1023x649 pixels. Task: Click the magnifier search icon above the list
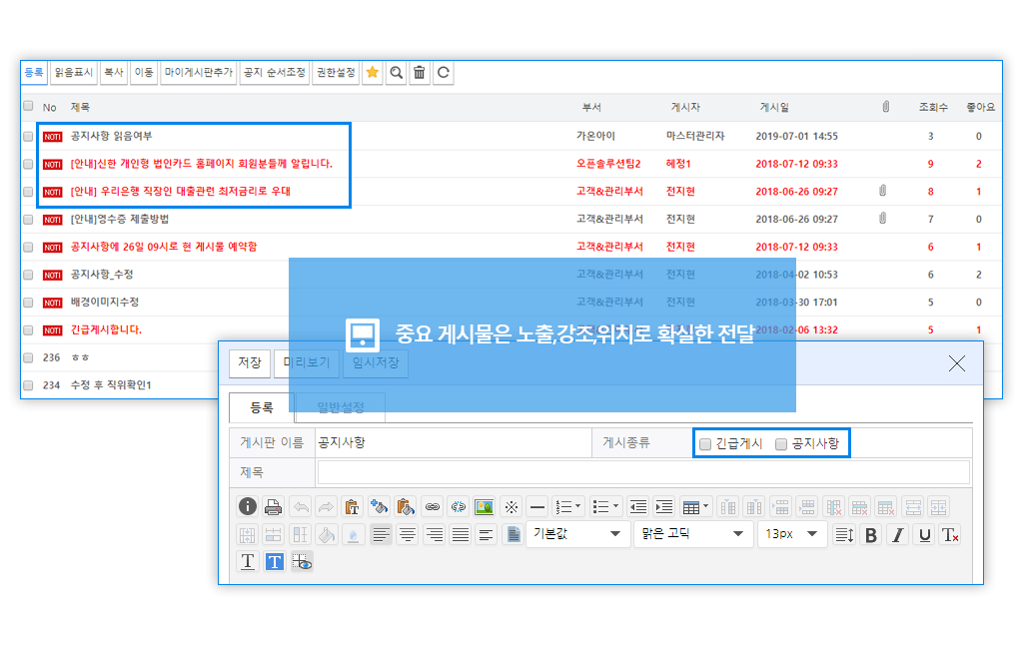coord(397,73)
